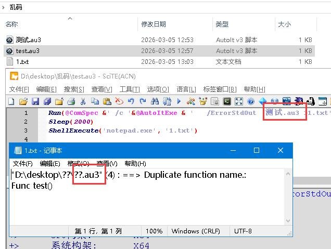Click the Print icon in SciTE toolbar

pyautogui.click(x=71, y=101)
